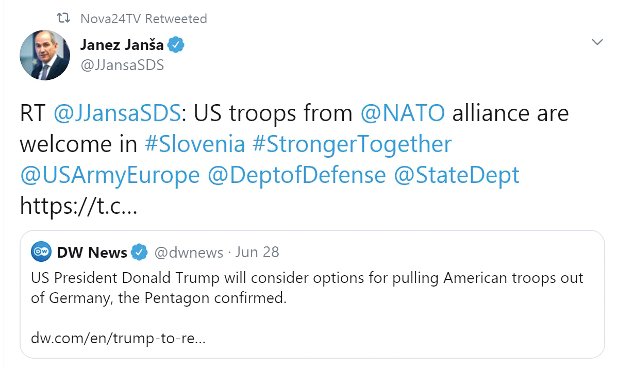Open Janez Janša's profile picture

[x=45, y=55]
